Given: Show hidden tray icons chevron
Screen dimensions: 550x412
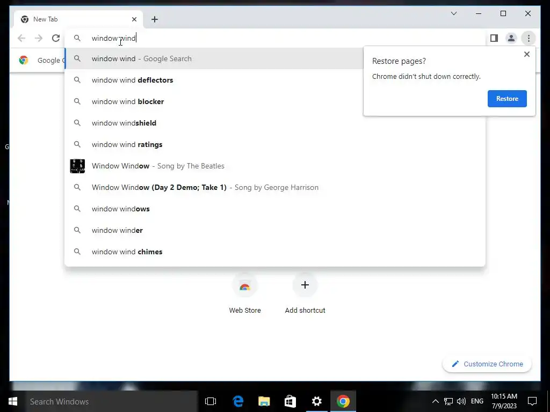Looking at the screenshot, I should click(435, 401).
